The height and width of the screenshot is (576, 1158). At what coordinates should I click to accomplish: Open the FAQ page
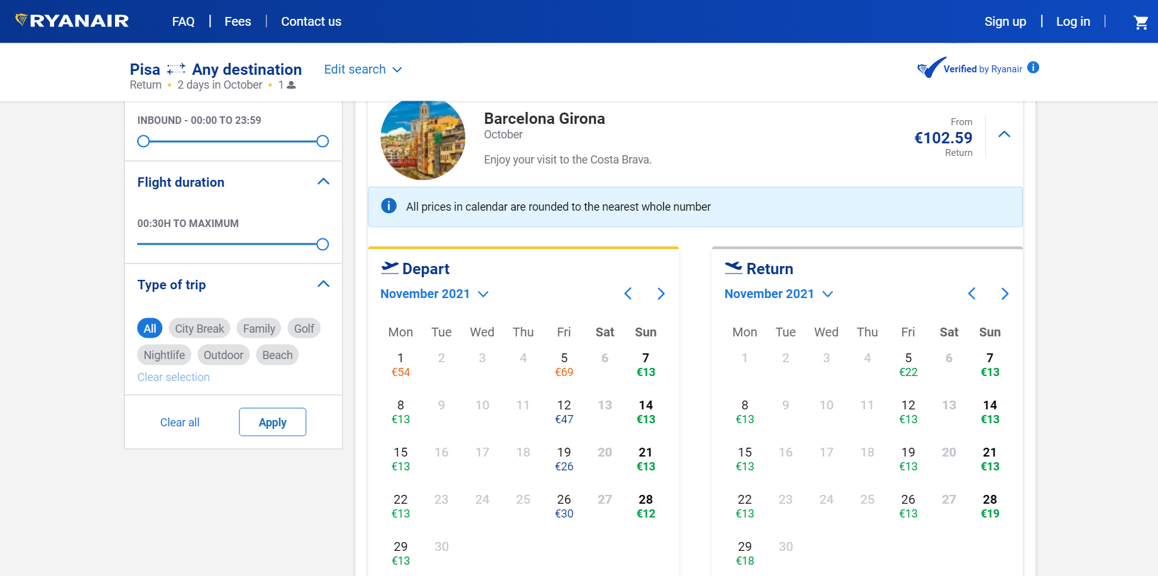[183, 21]
